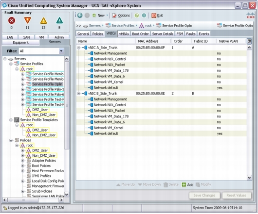Click the Scrub Policies icon
Viewport: 258px width, 214px height.
pos(29,191)
